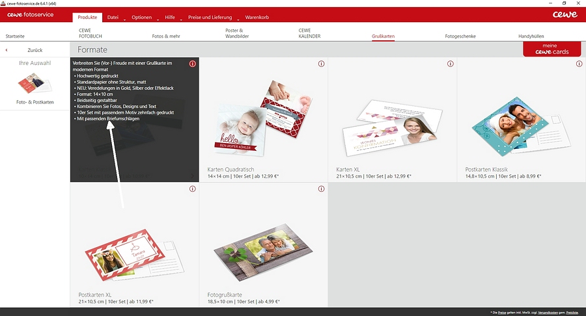
Task: Go to Startseite
Action: [x=15, y=36]
